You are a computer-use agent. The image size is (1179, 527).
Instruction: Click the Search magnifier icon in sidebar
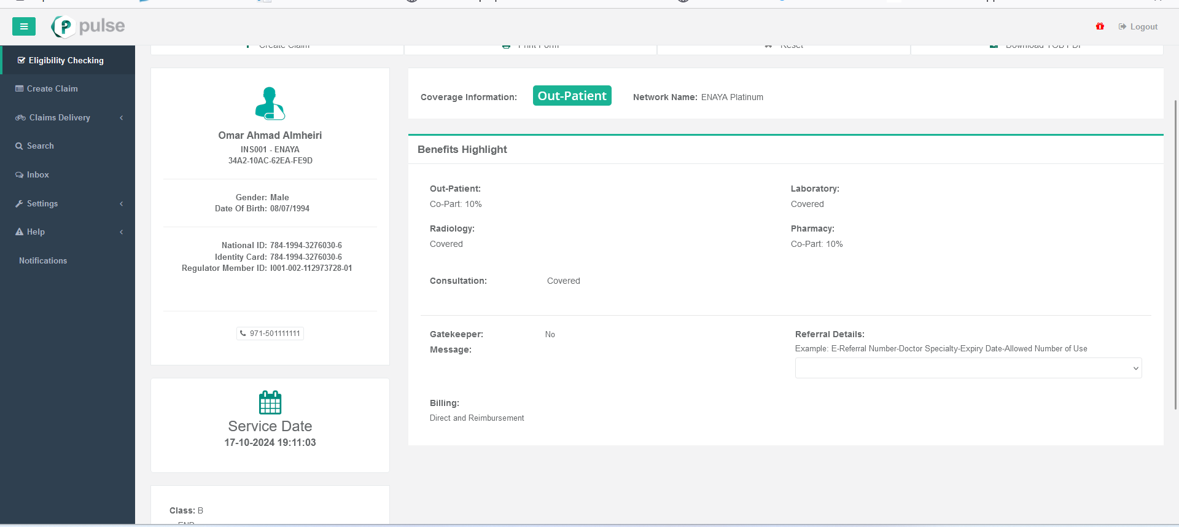coord(19,146)
